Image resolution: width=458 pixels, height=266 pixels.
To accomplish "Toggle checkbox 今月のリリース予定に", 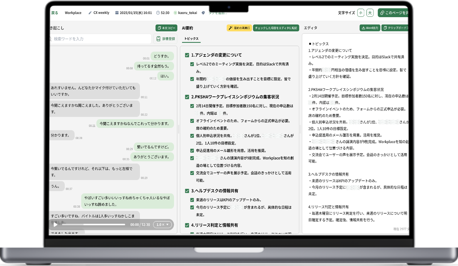I will click(x=192, y=207).
